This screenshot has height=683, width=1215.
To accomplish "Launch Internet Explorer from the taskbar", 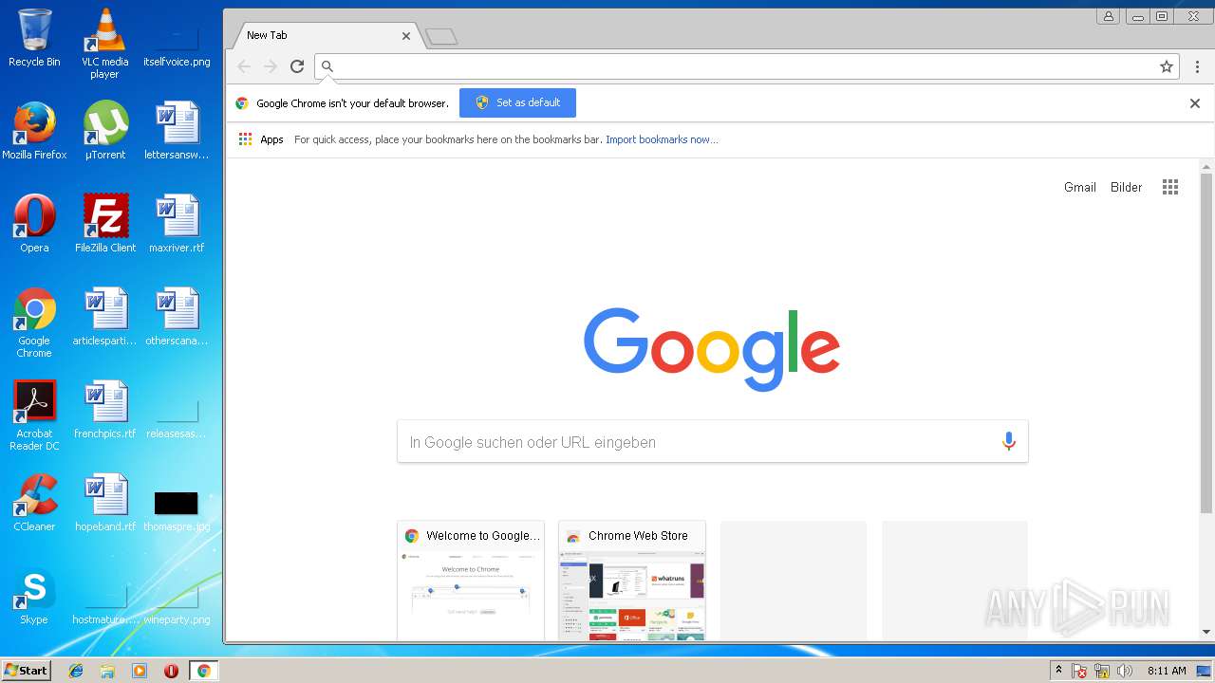I will 76,671.
